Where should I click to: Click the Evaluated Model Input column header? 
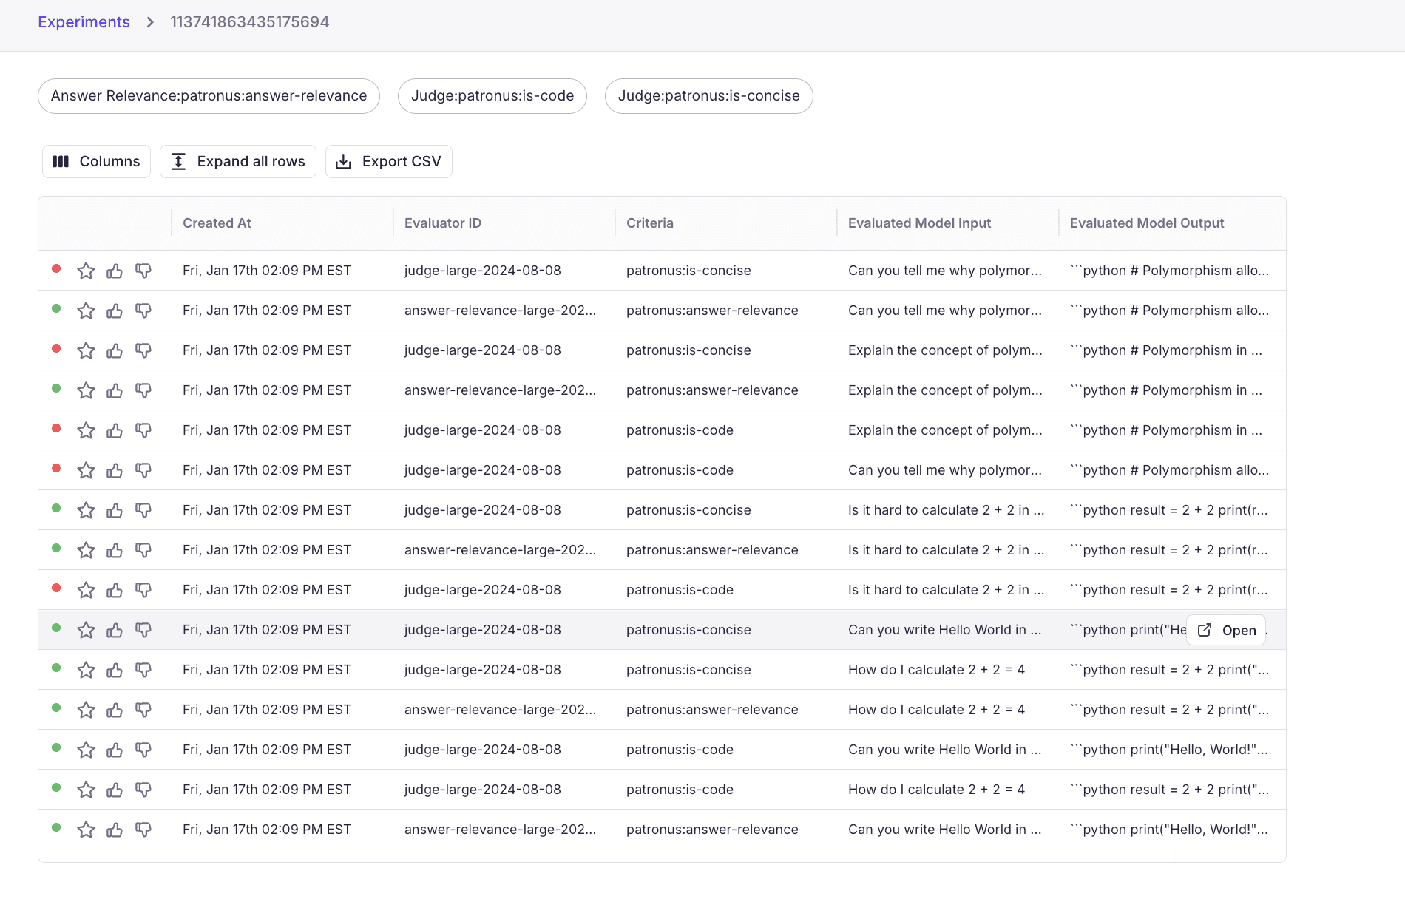(919, 223)
